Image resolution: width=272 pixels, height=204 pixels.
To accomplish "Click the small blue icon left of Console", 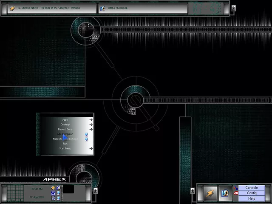I will pyautogui.click(x=236, y=187).
